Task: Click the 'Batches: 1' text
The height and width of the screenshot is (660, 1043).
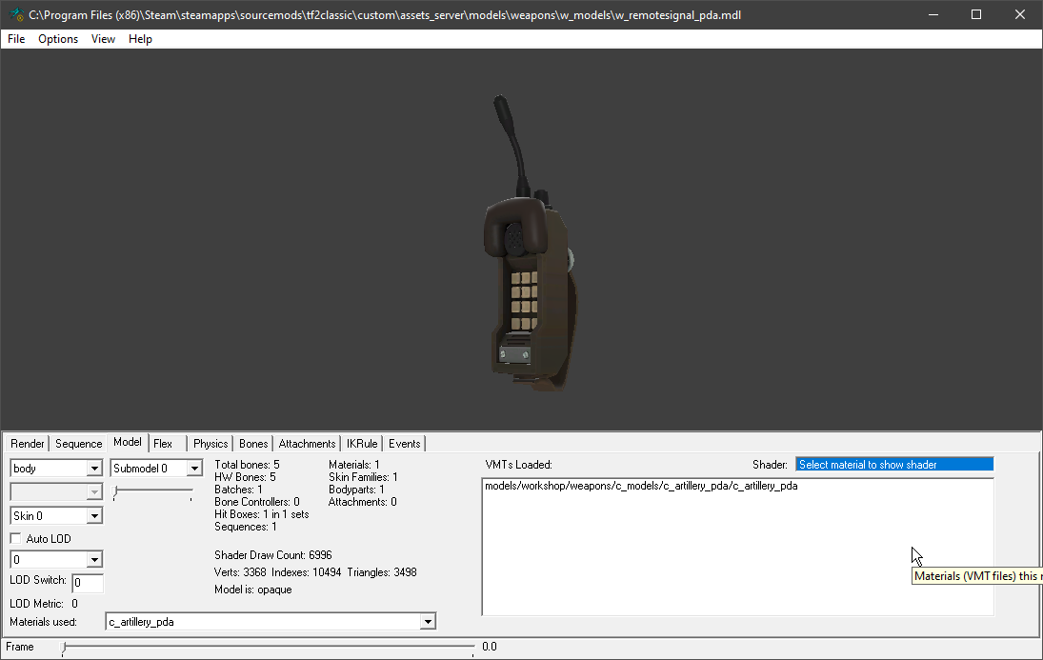Action: pyautogui.click(x=238, y=489)
